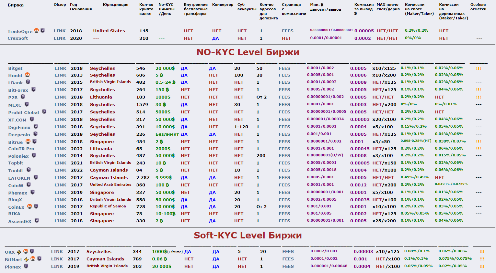The image size is (496, 273).
Task: Click the shield badge in BitMart row
Action: pyautogui.click(x=39, y=259)
